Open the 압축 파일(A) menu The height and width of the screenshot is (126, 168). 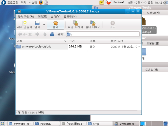coord(25,17)
